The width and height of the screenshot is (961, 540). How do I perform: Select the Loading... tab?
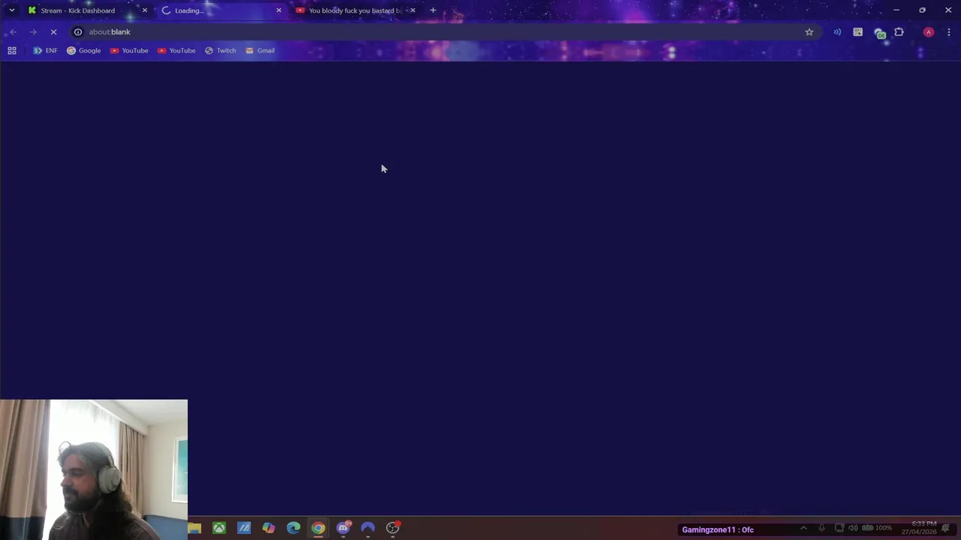tap(221, 10)
